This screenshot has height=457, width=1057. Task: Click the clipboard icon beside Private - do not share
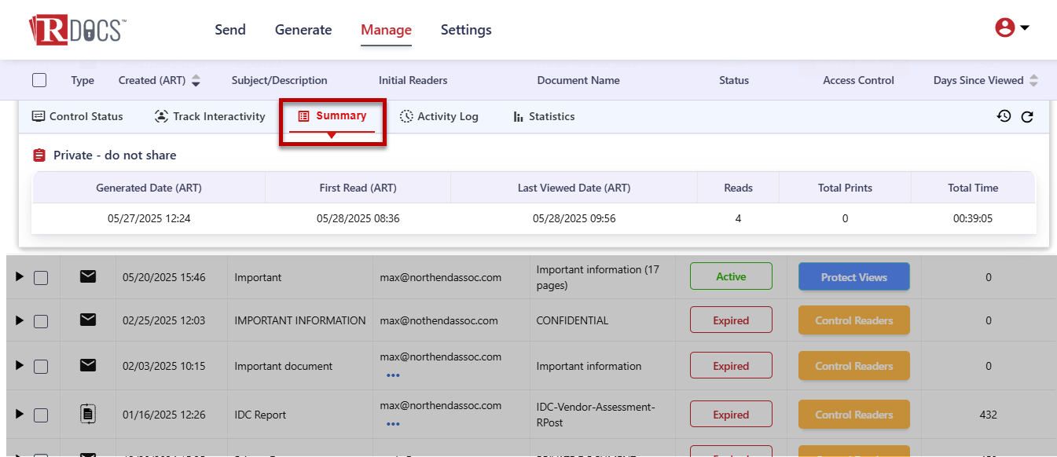coord(39,155)
